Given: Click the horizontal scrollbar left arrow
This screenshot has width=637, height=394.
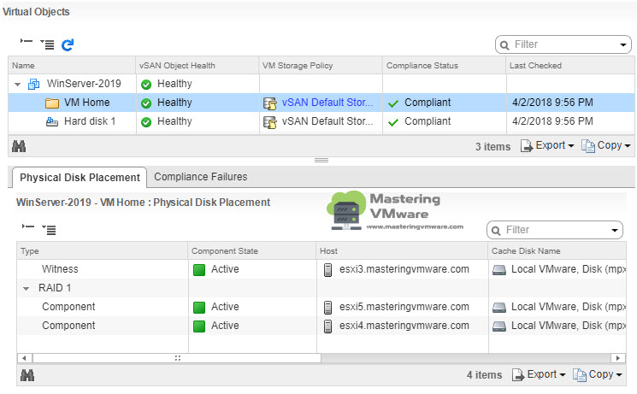Looking at the screenshot, I should coord(25,358).
